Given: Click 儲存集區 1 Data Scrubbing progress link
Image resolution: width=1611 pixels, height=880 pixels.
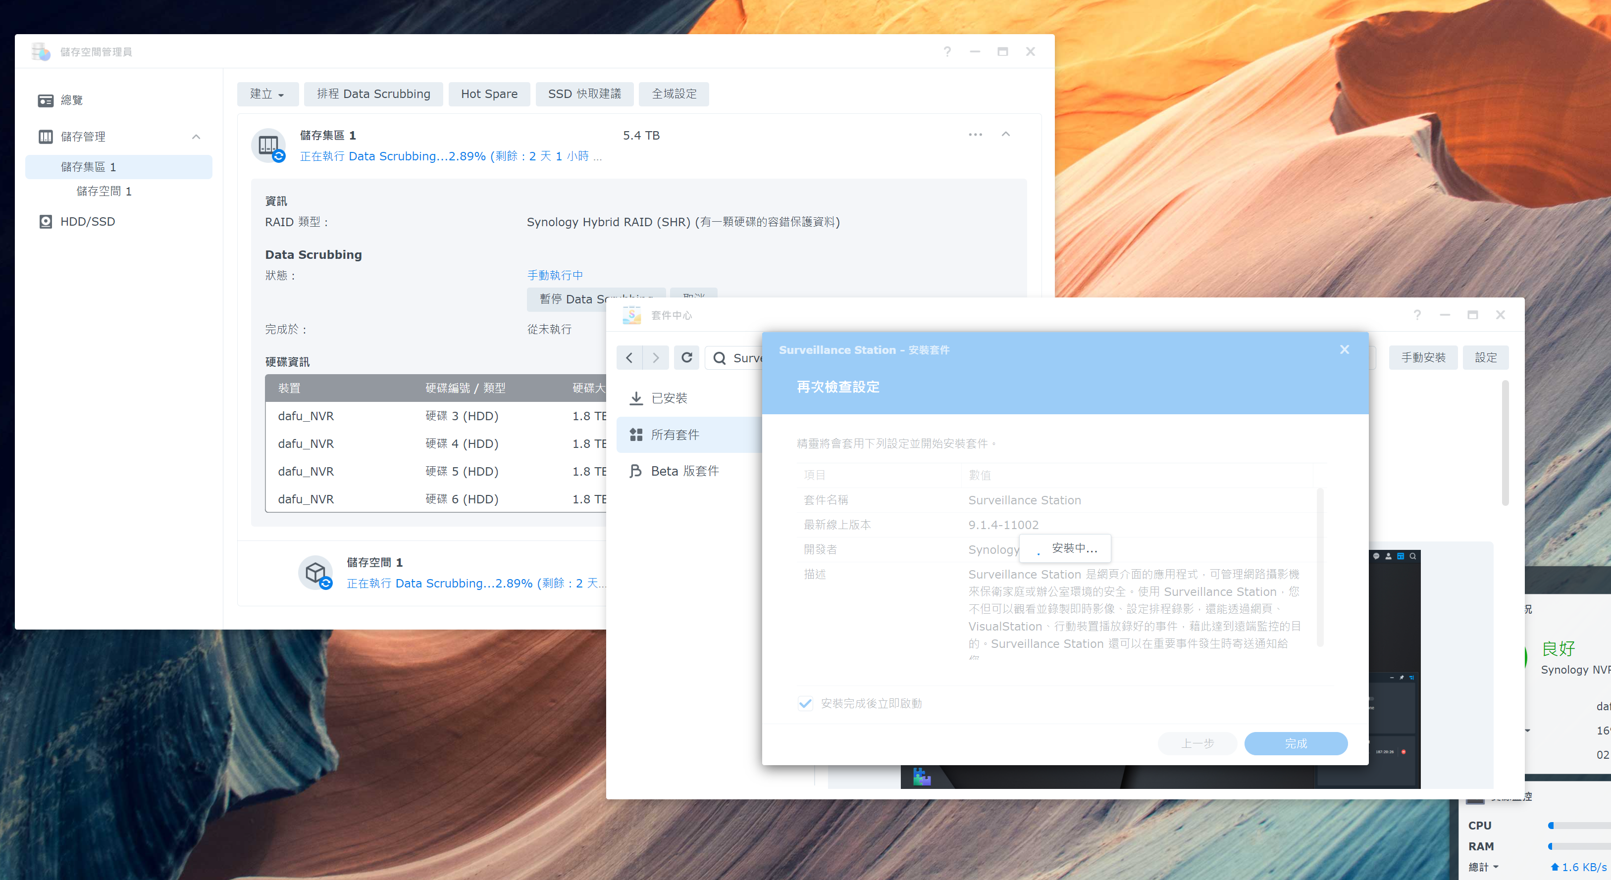Looking at the screenshot, I should click(450, 156).
